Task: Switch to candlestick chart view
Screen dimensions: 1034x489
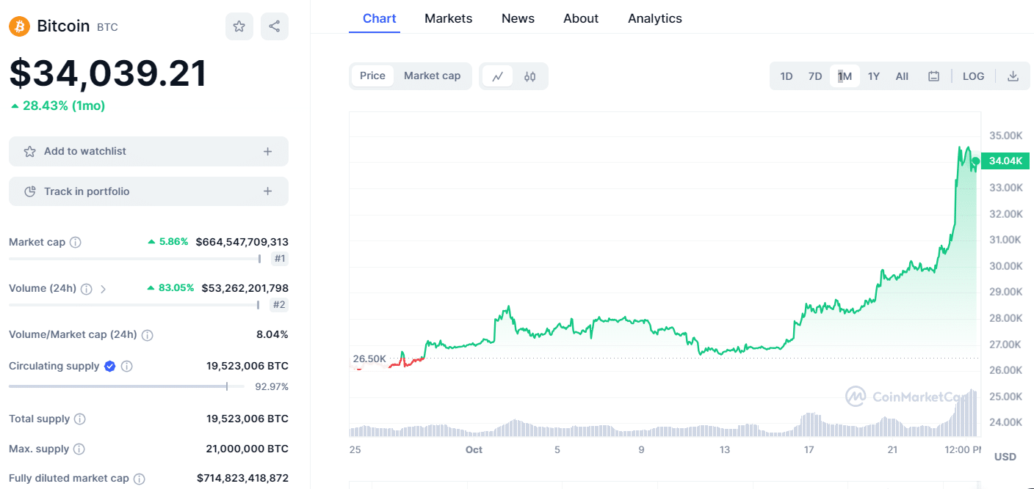Action: 530,76
